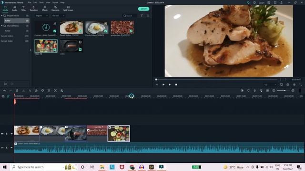Open the Titles tab
Screen dimensions: 305x171
pos(23,9)
